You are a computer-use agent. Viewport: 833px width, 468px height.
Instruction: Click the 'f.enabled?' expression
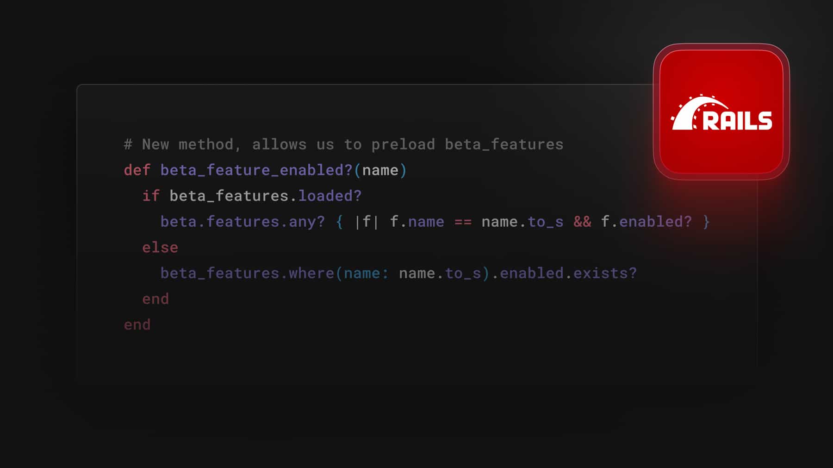[x=646, y=222]
